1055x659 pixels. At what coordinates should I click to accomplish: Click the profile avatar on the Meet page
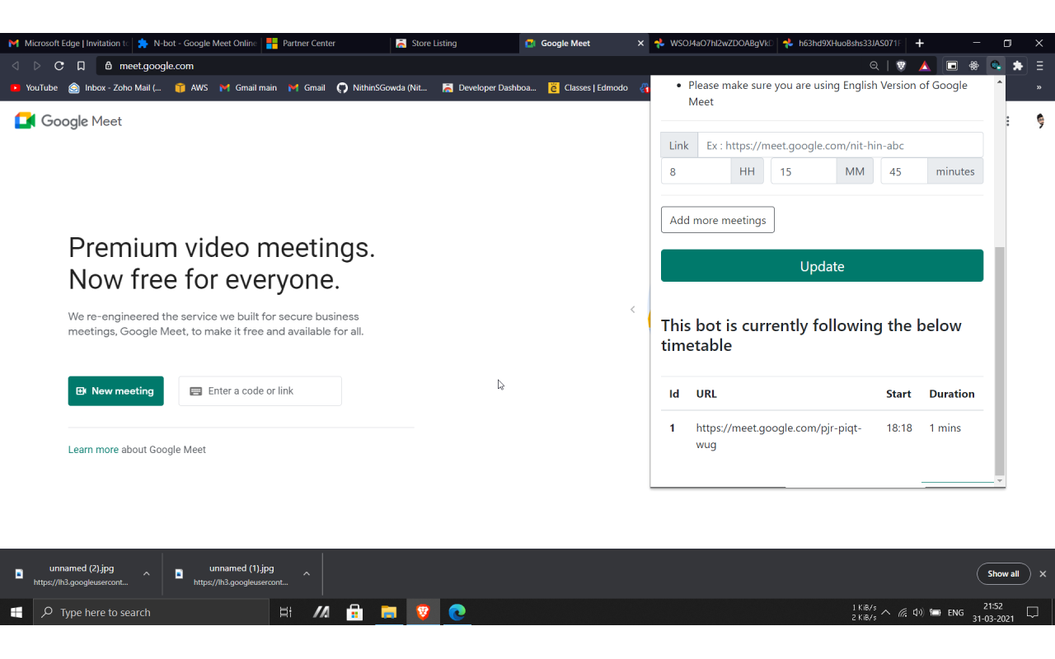click(x=1040, y=121)
